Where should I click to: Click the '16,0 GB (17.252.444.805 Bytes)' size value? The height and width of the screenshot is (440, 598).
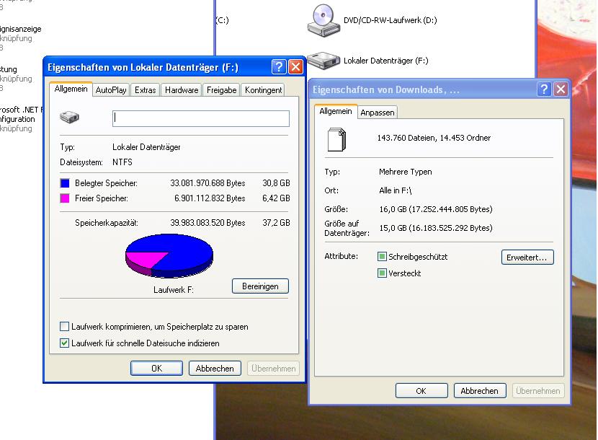pyautogui.click(x=436, y=209)
